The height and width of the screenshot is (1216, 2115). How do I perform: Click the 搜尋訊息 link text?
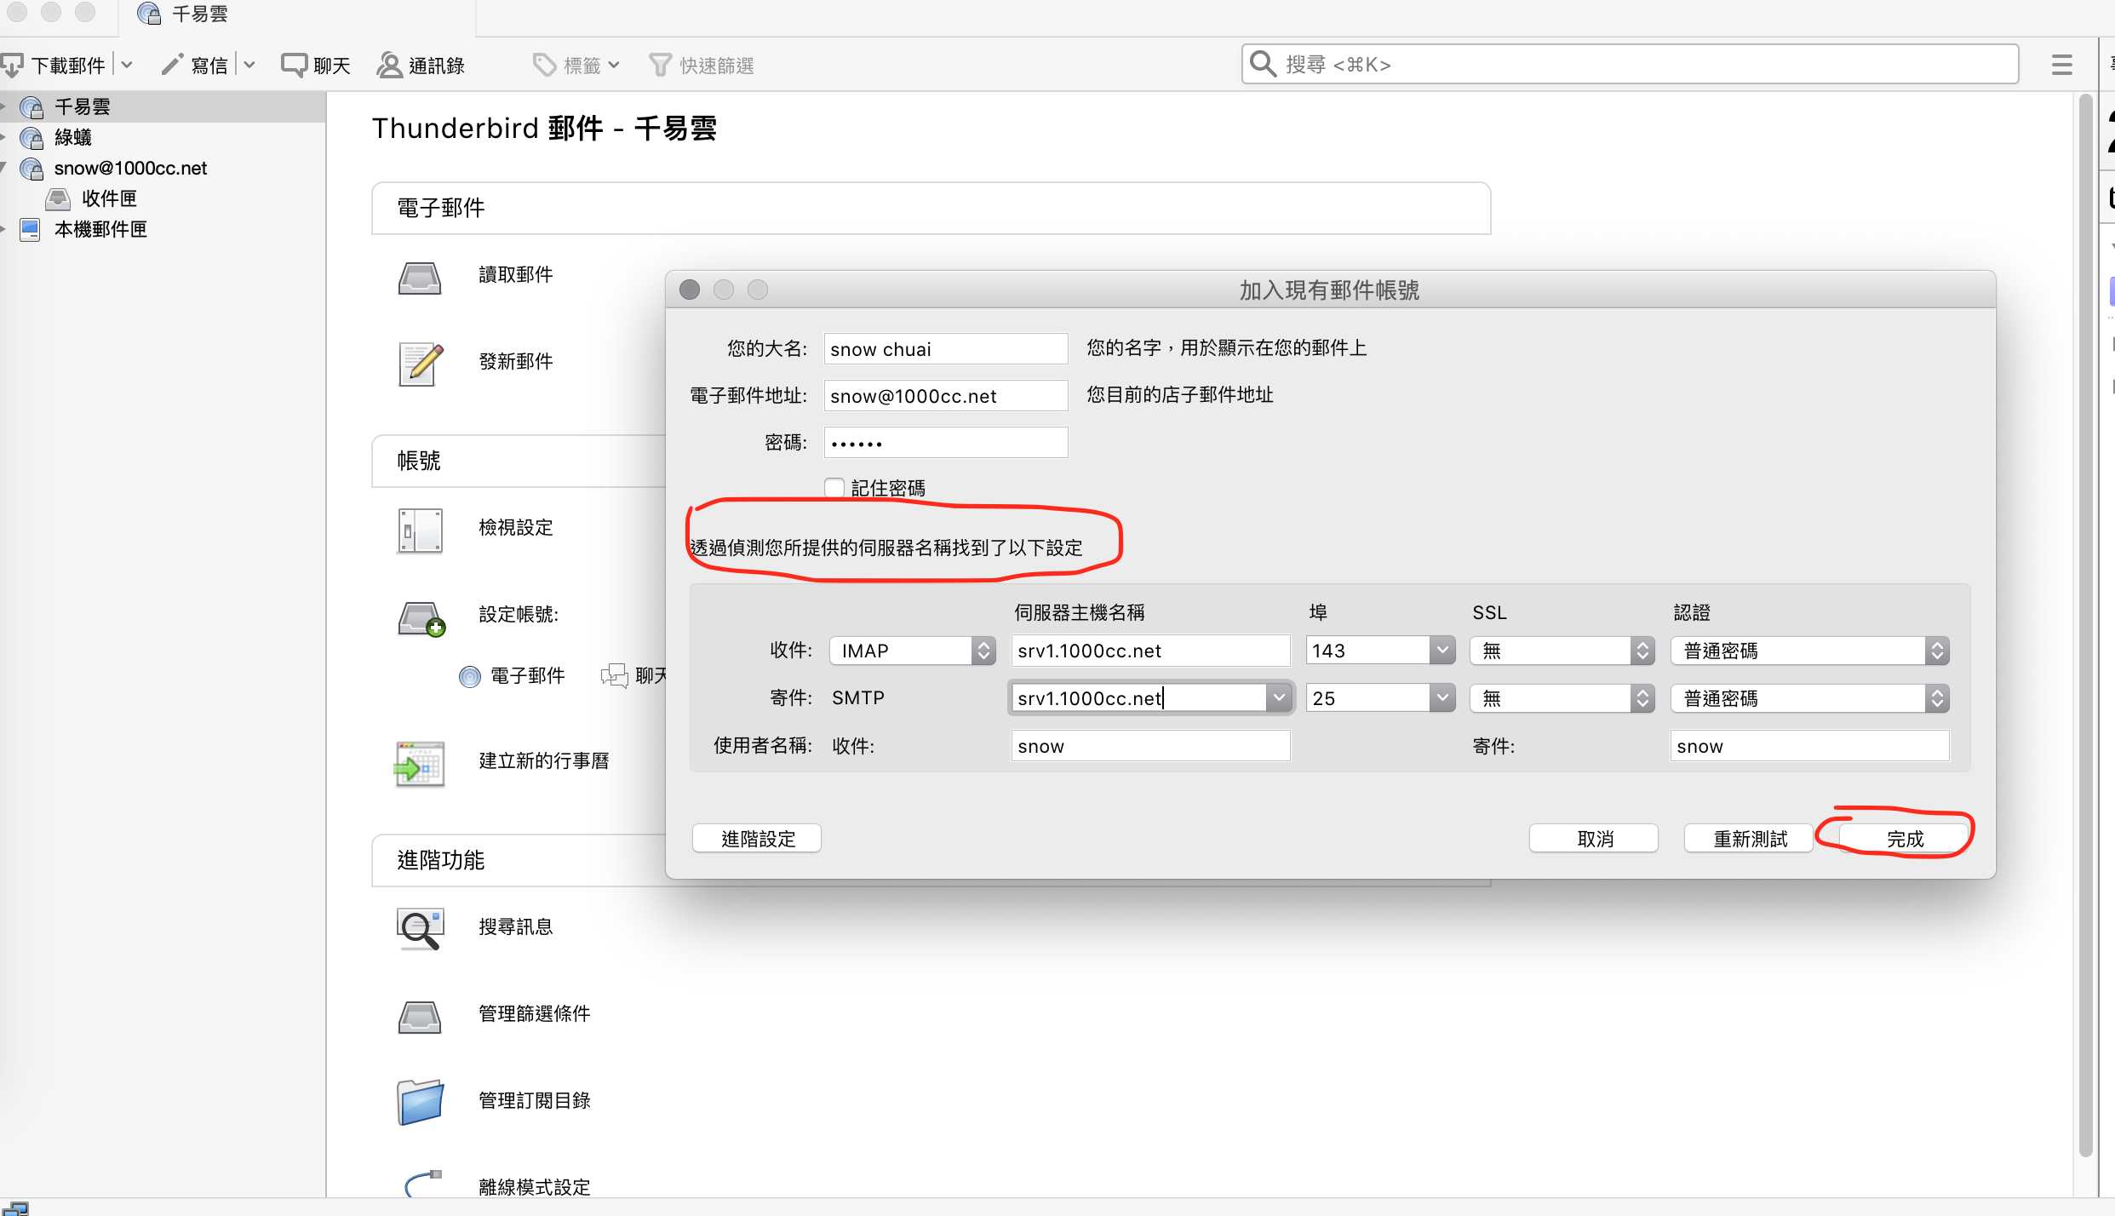(516, 927)
